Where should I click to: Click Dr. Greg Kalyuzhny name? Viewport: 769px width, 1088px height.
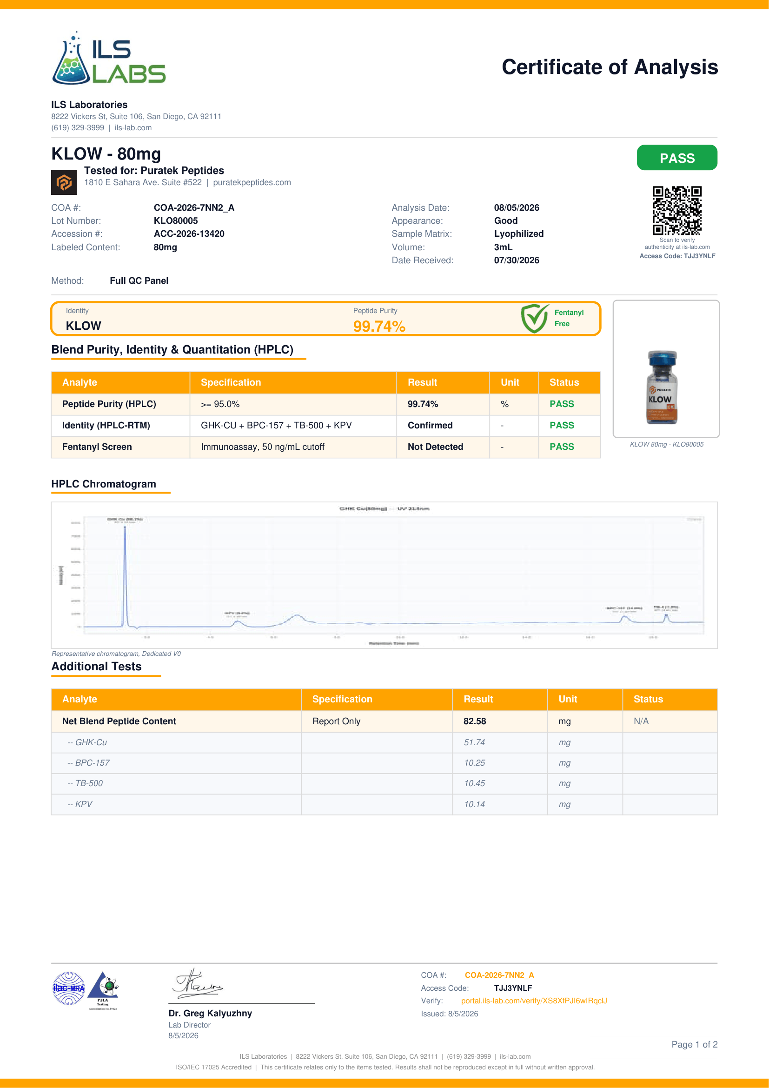[x=210, y=1013]
